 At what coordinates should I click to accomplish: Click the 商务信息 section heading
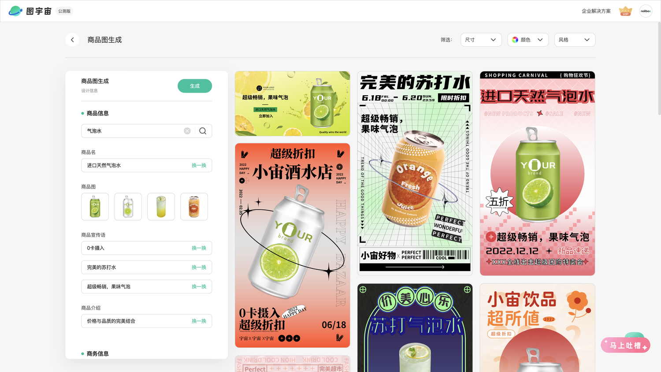click(97, 353)
